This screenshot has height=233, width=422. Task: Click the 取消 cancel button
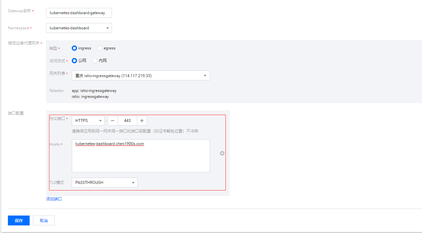pos(44,220)
